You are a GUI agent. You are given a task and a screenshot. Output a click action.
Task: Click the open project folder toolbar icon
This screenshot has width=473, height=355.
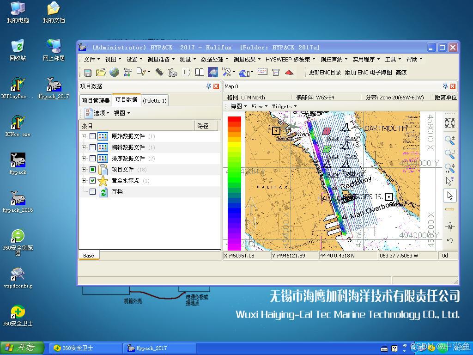tap(101, 73)
